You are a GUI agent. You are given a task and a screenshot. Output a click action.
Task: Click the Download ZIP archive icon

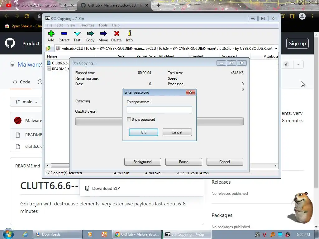pyautogui.click(x=87, y=188)
